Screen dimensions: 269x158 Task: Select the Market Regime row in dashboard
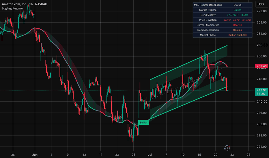223,10
